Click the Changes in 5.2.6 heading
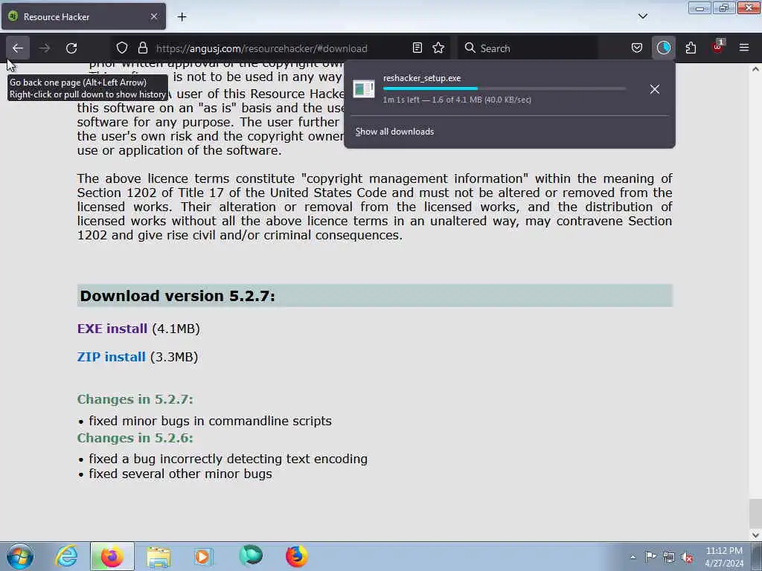Image resolution: width=762 pixels, height=571 pixels. pos(135,438)
